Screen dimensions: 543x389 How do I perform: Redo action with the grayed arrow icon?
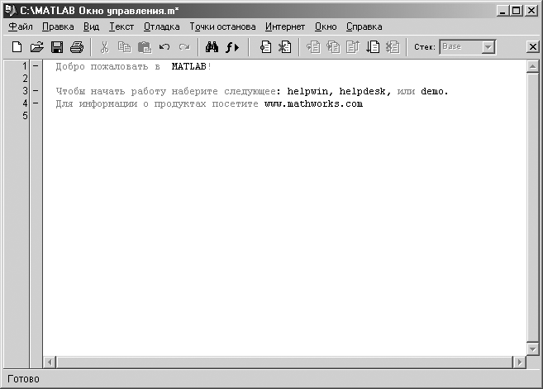point(184,47)
